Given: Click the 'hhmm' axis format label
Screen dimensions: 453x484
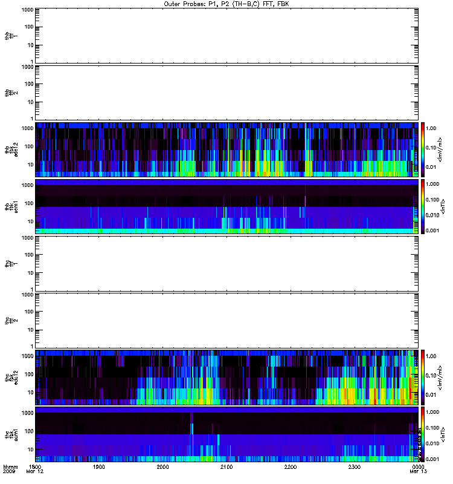Looking at the screenshot, I should [10, 466].
